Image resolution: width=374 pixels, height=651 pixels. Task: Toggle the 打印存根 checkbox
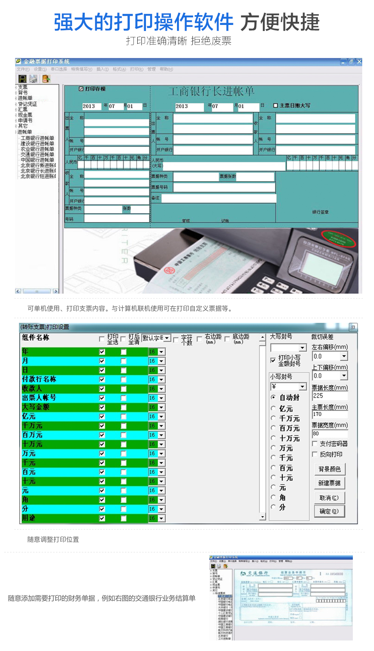81,89
